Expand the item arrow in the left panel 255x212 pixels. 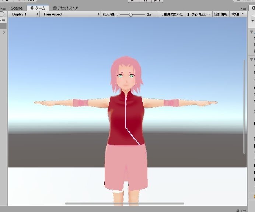pos(4,32)
